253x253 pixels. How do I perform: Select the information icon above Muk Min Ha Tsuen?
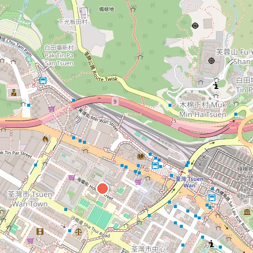215,85
